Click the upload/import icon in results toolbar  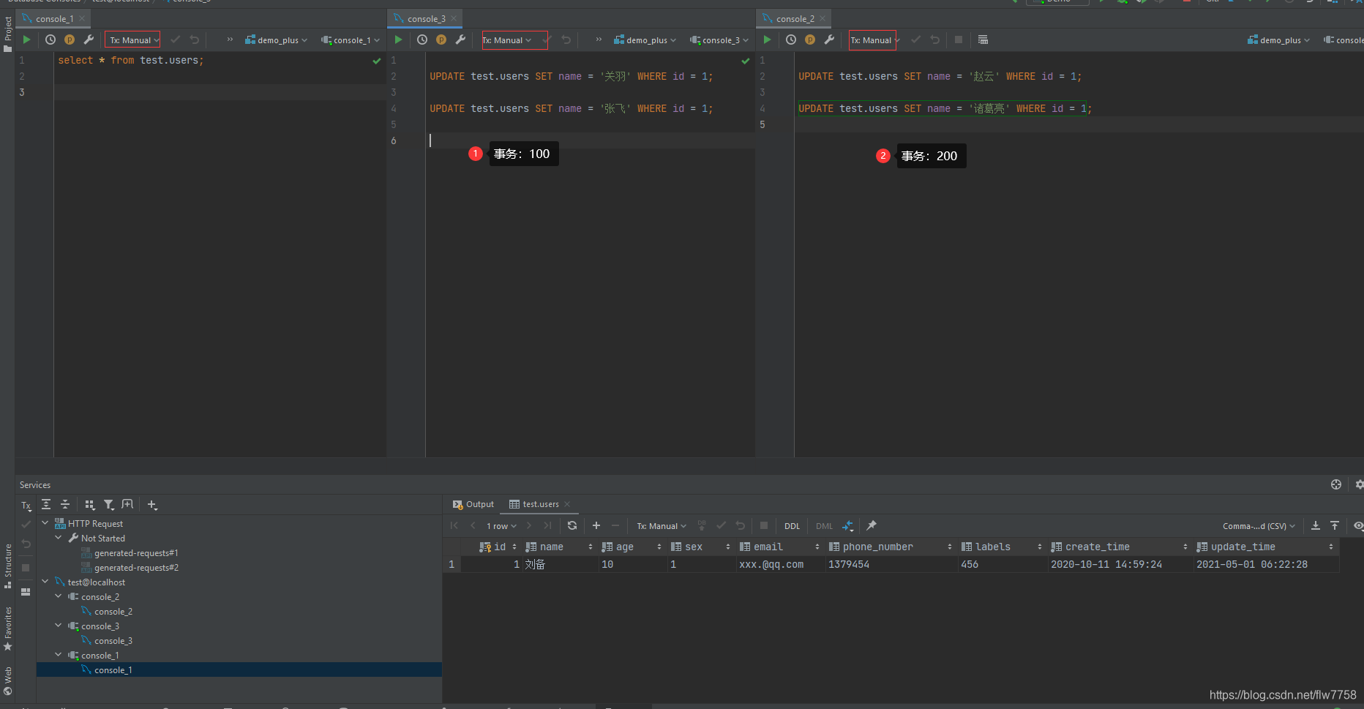click(1335, 525)
